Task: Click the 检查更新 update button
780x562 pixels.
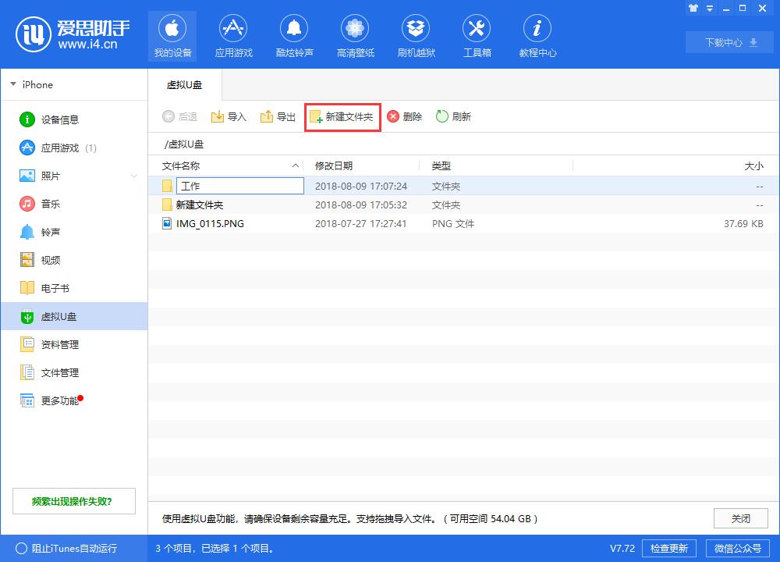Action: [x=669, y=548]
